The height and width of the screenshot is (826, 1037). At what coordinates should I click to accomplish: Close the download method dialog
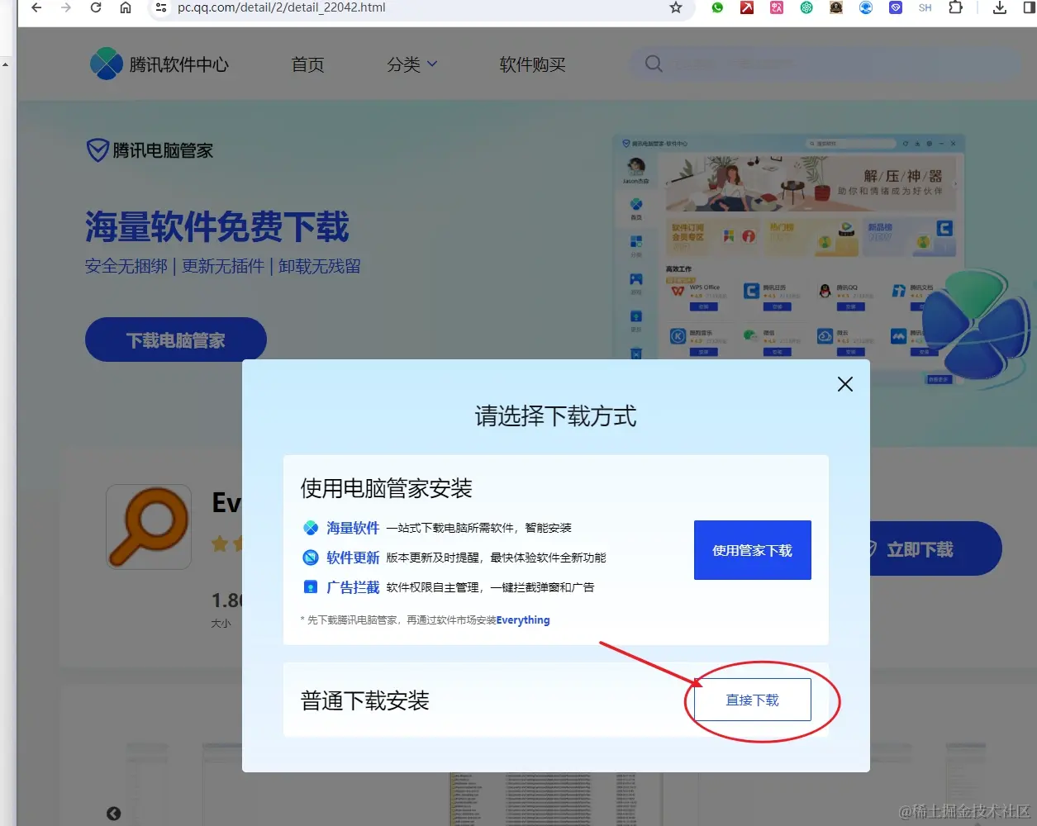(844, 384)
